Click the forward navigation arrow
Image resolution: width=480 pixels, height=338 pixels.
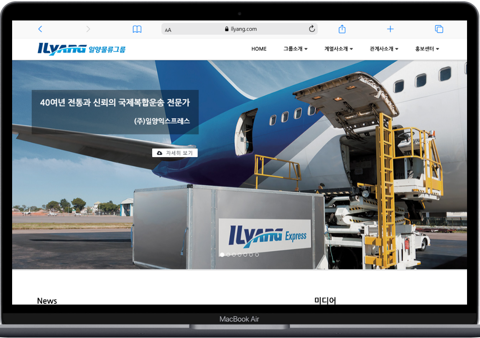(x=88, y=29)
